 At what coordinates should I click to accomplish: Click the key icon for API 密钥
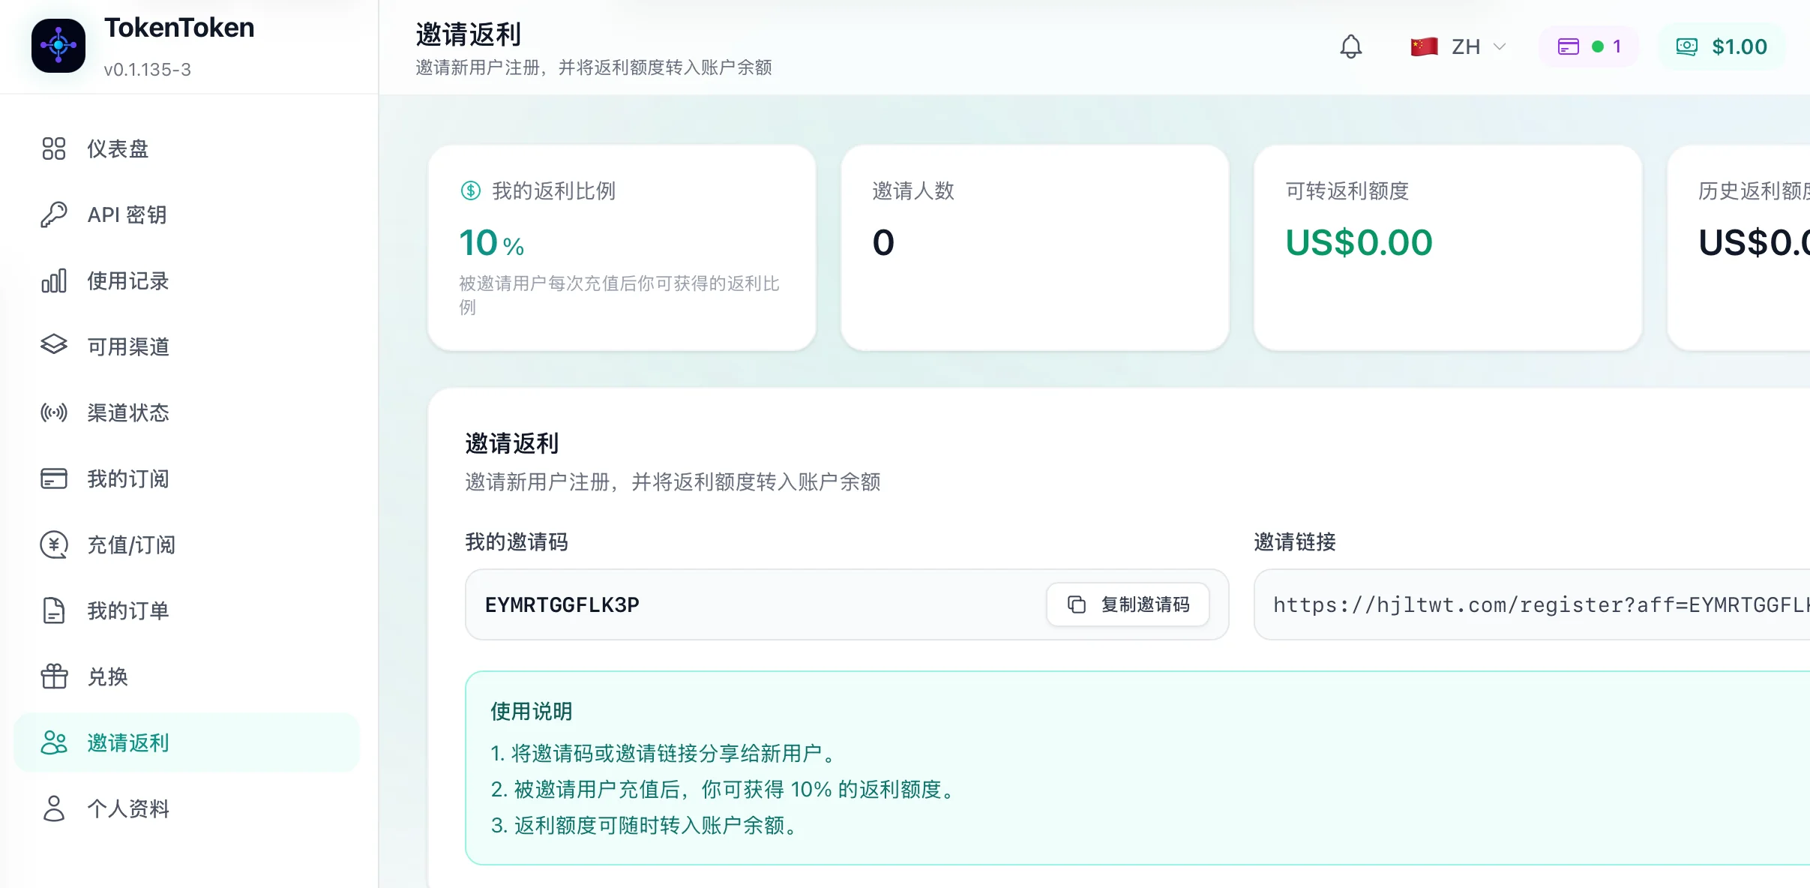(54, 214)
